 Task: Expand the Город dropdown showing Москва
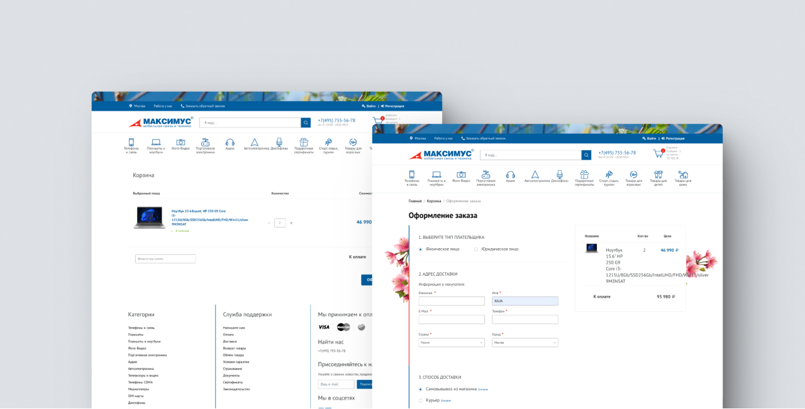click(525, 342)
